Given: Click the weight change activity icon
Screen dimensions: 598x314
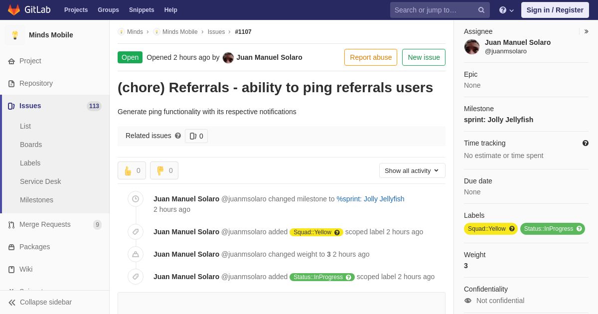Looking at the screenshot, I should 136,254.
